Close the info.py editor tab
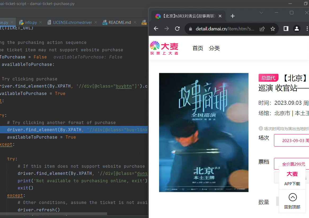Image resolution: width=309 pixels, height=218 pixels. (41, 22)
